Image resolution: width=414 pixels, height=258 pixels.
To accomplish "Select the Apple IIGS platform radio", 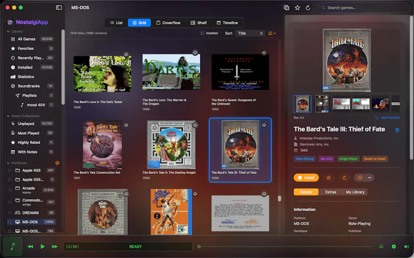I will click(x=10, y=171).
